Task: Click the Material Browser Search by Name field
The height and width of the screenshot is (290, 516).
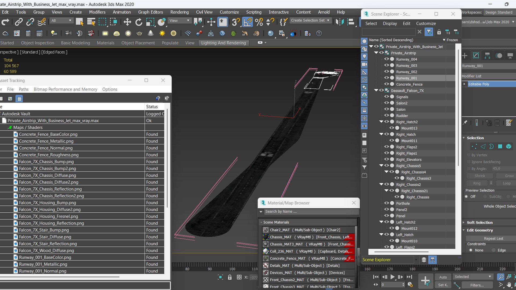Action: coord(311,212)
